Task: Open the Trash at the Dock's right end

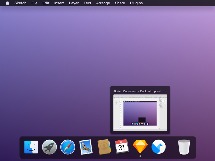Action: pos(184,147)
